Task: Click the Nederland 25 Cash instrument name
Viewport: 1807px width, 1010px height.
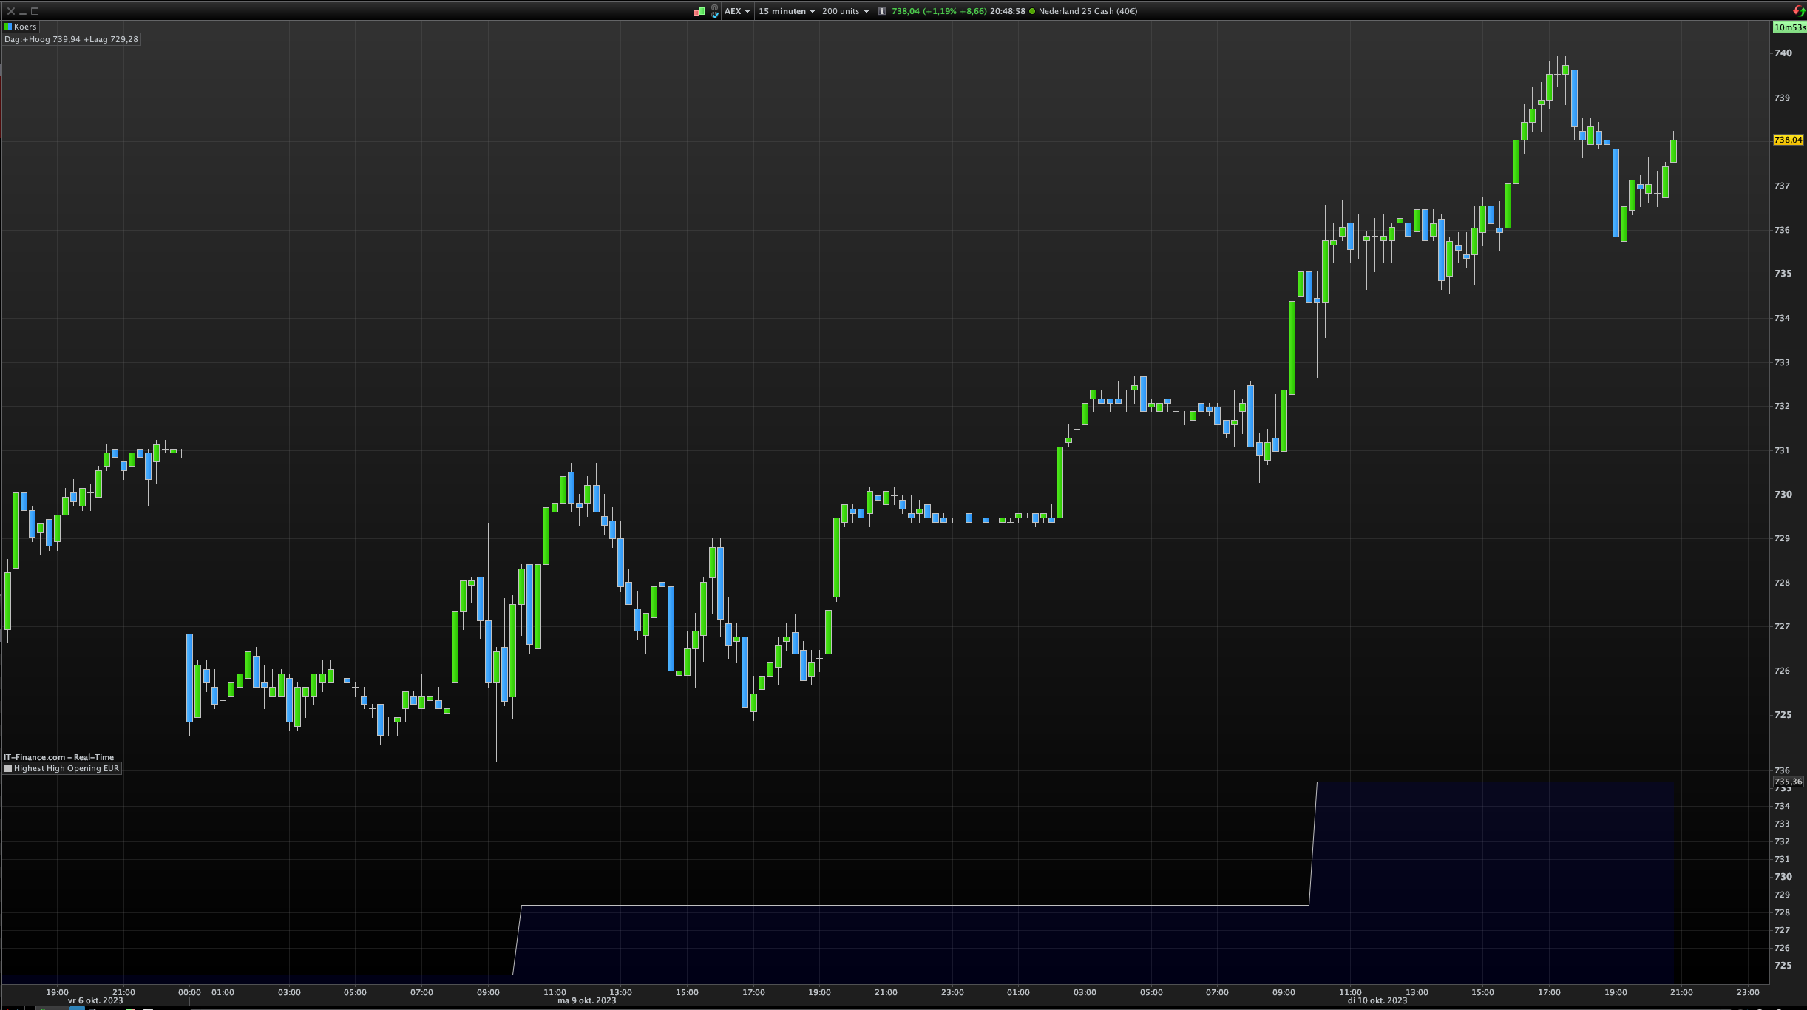Action: [x=1088, y=11]
